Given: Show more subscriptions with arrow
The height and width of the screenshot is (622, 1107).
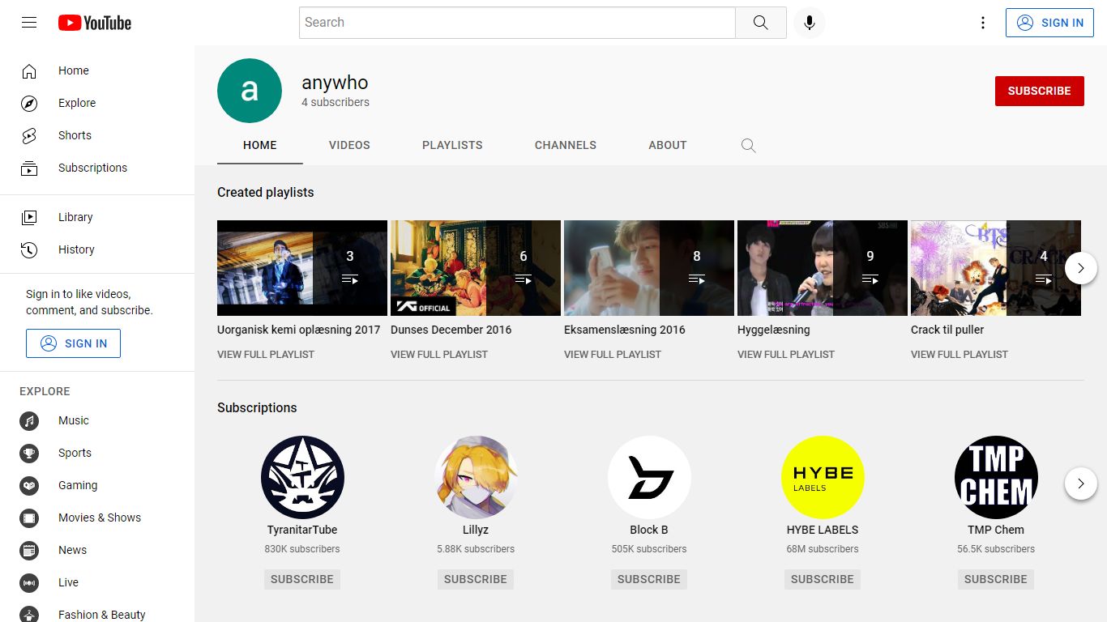Looking at the screenshot, I should click(1081, 484).
